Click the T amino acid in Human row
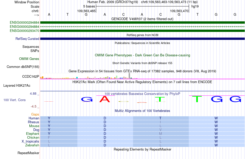 point(160,118)
